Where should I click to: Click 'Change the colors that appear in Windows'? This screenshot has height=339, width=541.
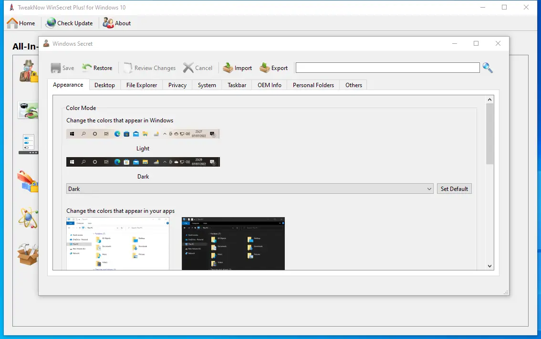(120, 120)
